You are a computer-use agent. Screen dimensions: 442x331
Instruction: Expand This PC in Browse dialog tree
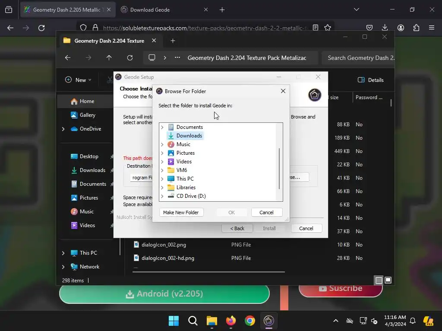click(162, 179)
